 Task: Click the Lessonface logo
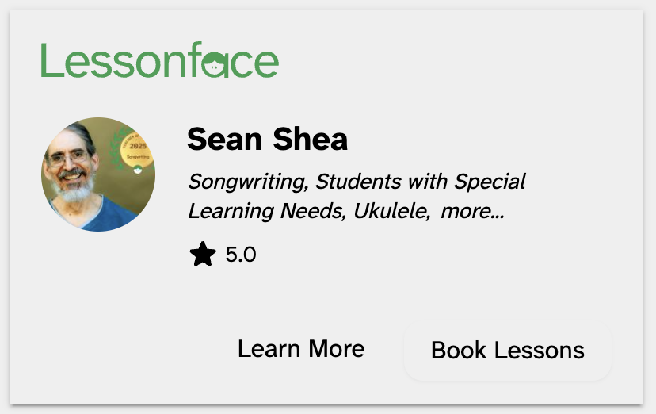click(159, 61)
